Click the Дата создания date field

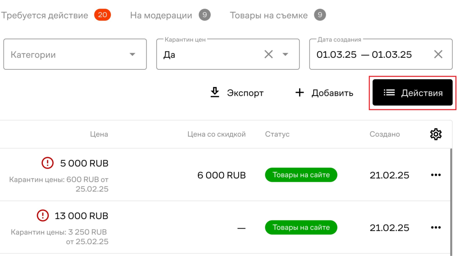pyautogui.click(x=364, y=55)
